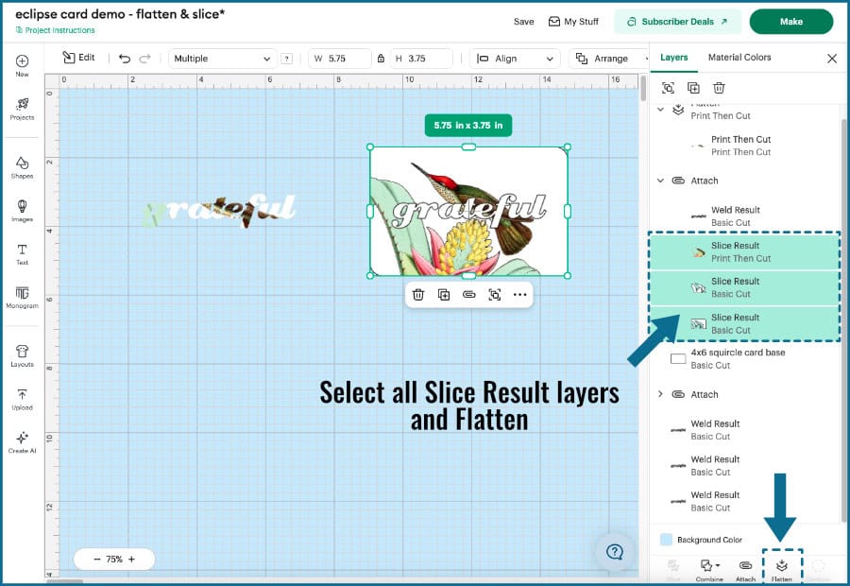The height and width of the screenshot is (586, 850).
Task: Open the Project Instructions link
Action: tap(56, 30)
